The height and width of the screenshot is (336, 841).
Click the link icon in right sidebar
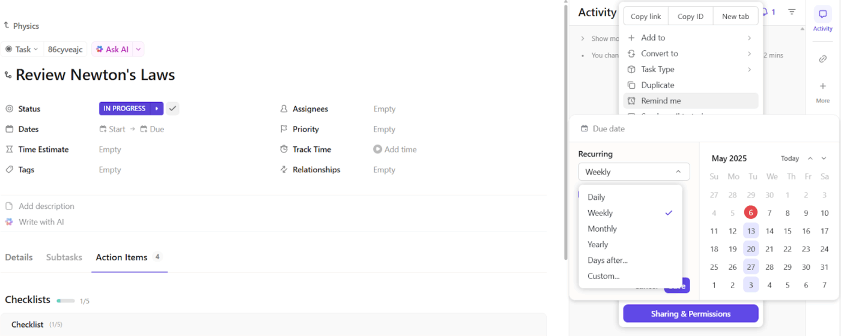[822, 59]
